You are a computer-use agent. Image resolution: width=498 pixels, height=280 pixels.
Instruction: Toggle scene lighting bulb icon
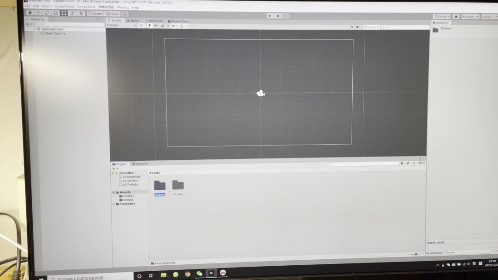[149, 26]
